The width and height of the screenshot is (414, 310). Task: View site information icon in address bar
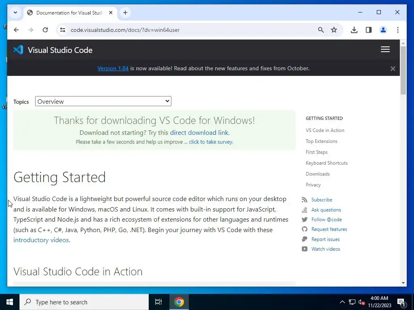tap(63, 30)
